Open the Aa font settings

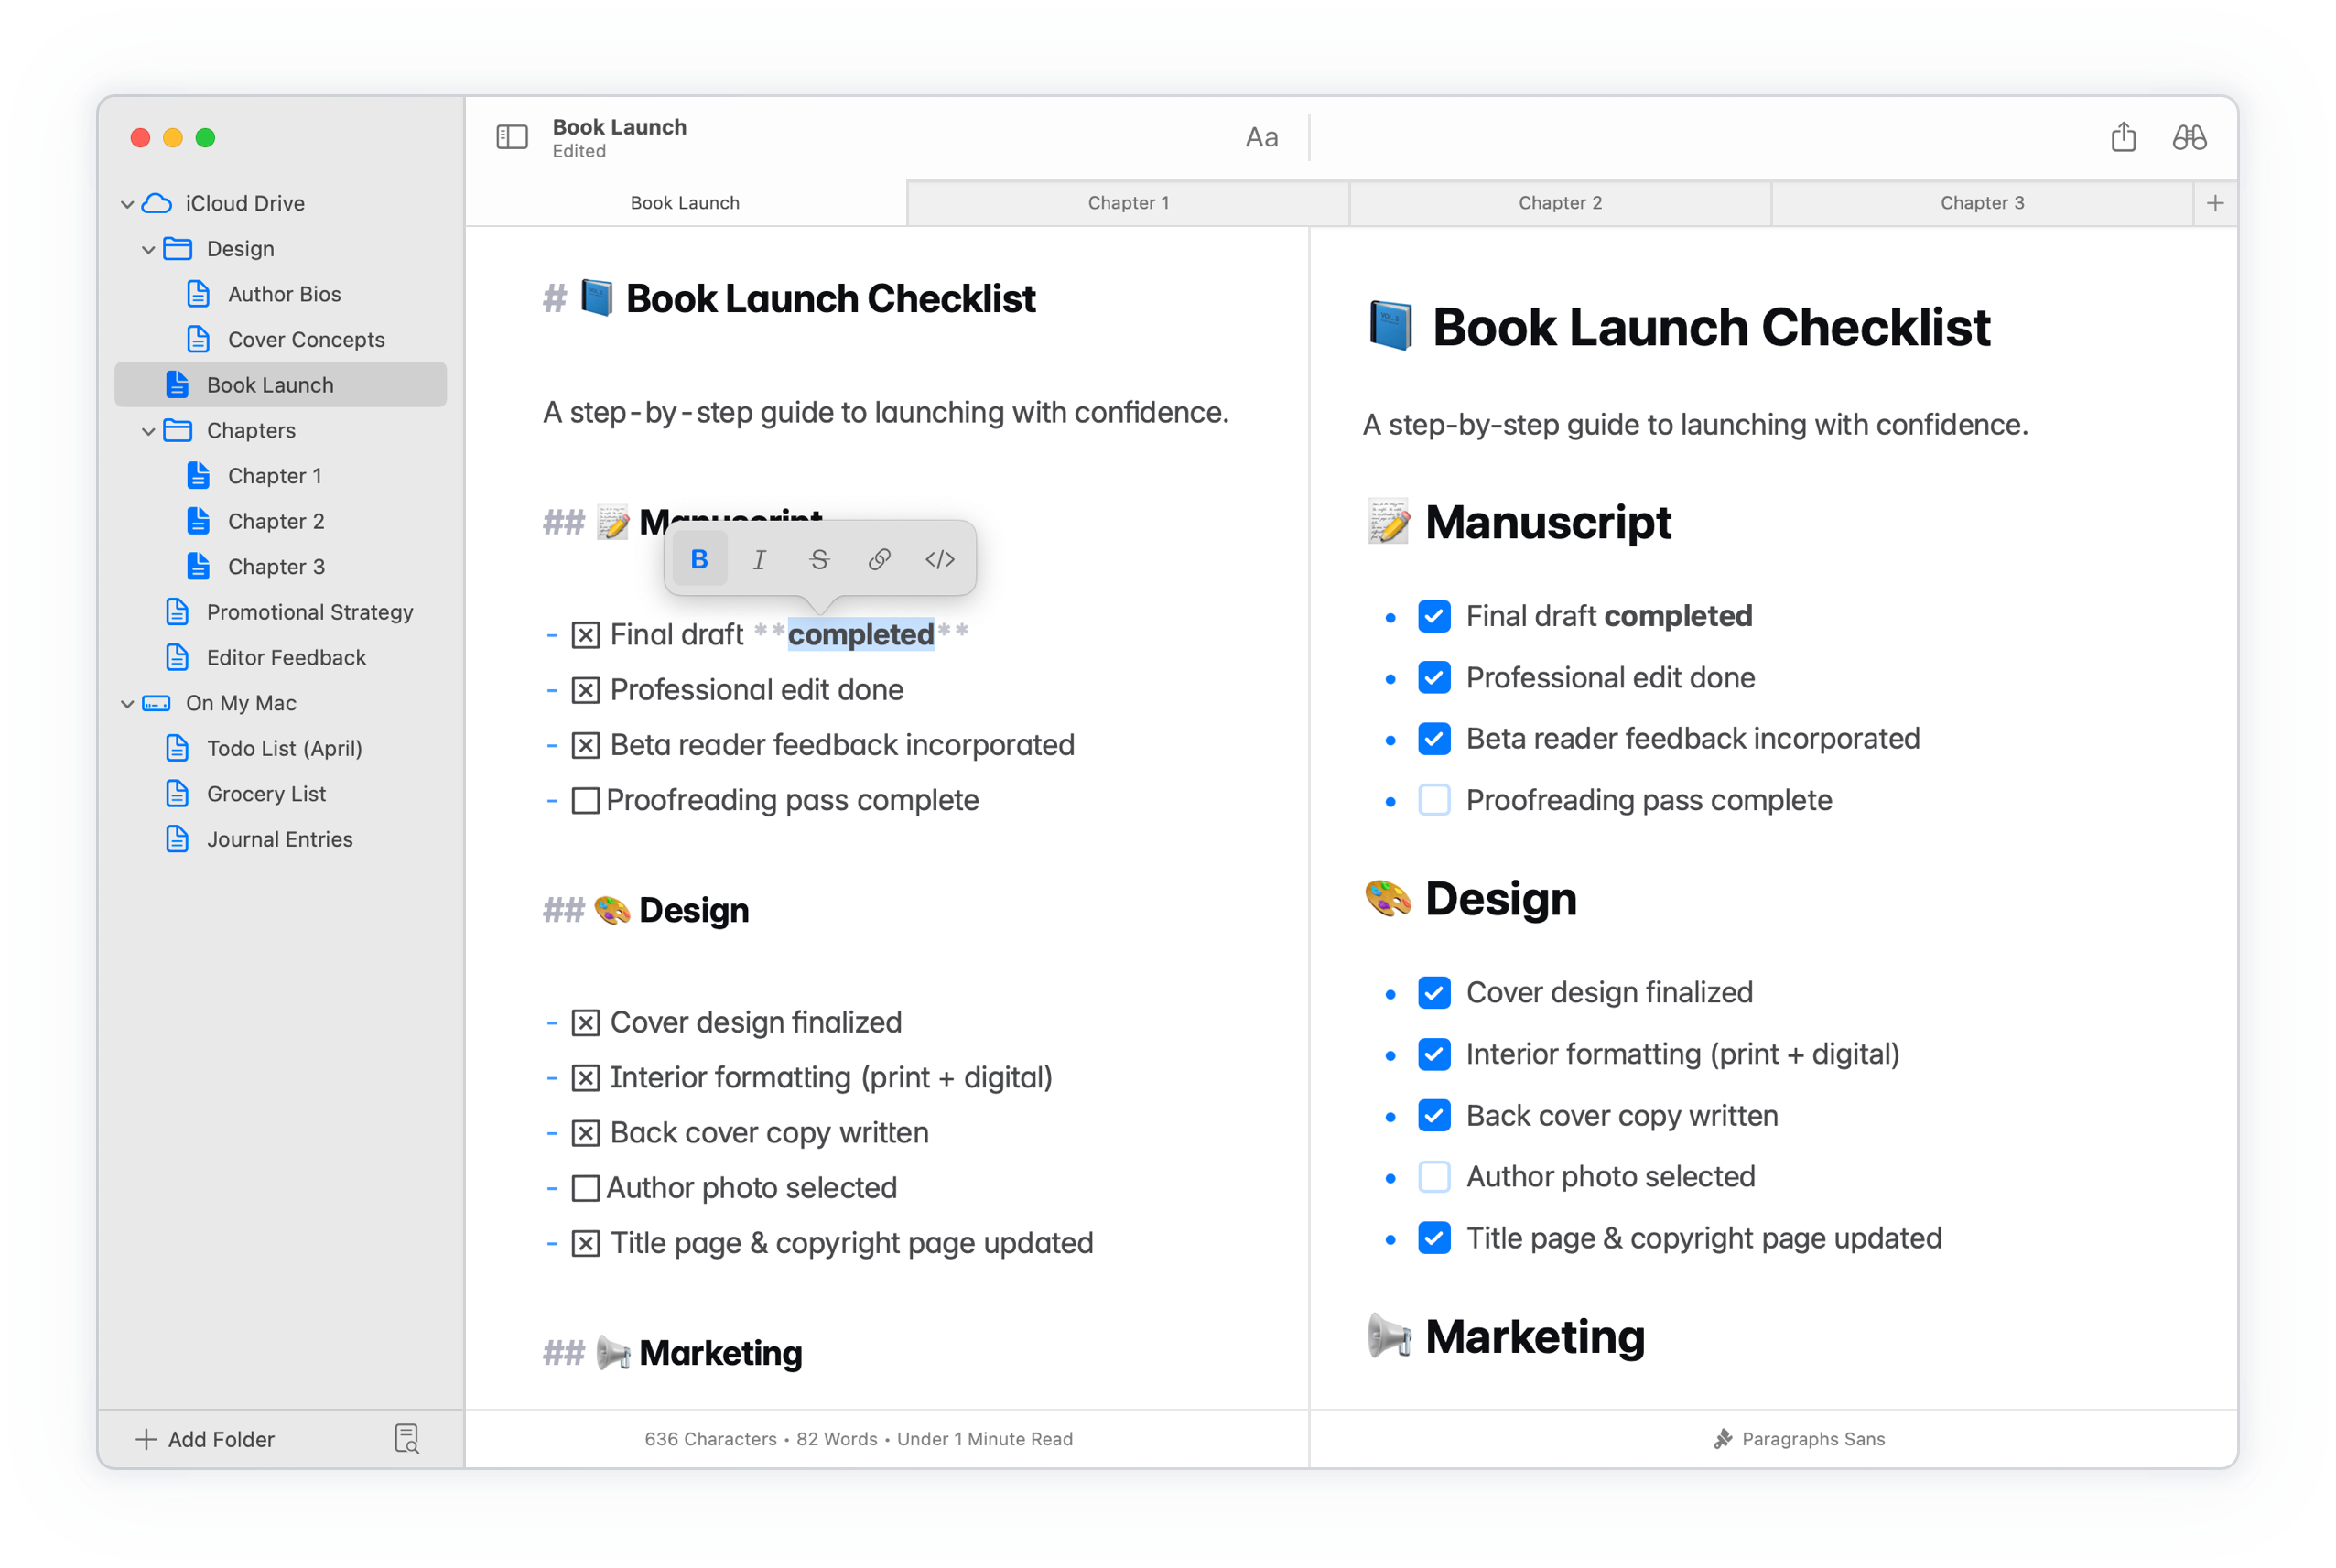point(1262,137)
